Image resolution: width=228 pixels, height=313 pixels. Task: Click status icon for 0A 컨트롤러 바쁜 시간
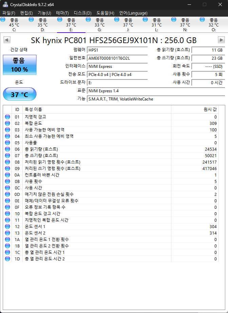coord(7,175)
